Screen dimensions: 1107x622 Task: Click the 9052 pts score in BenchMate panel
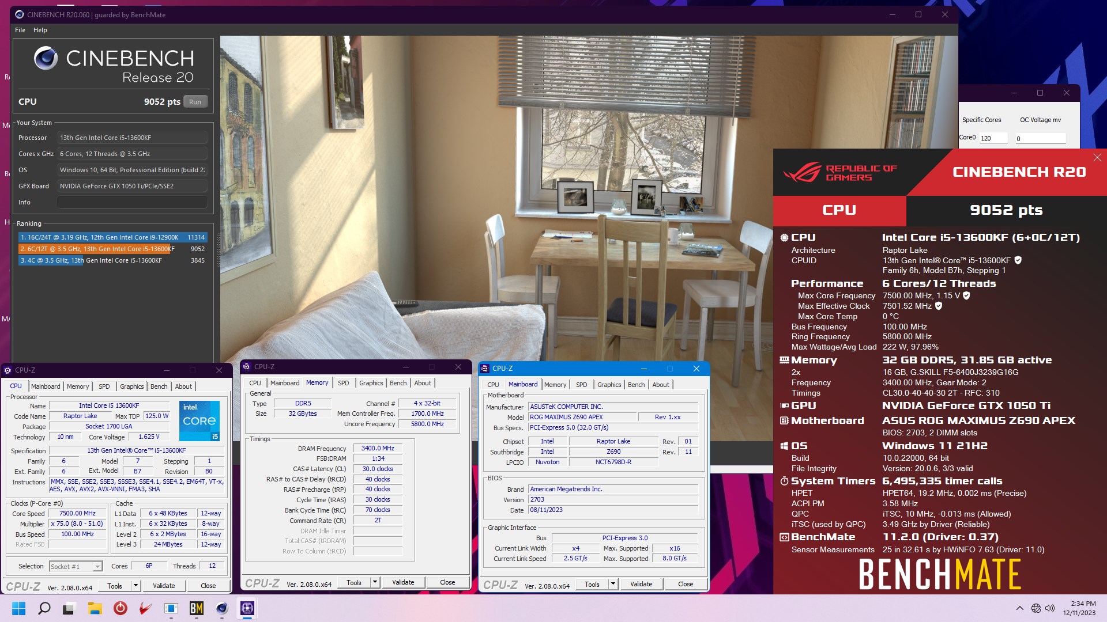pyautogui.click(x=1006, y=210)
